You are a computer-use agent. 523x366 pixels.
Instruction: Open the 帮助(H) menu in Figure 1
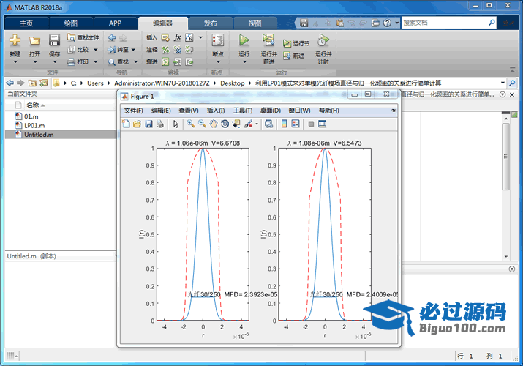(x=329, y=111)
